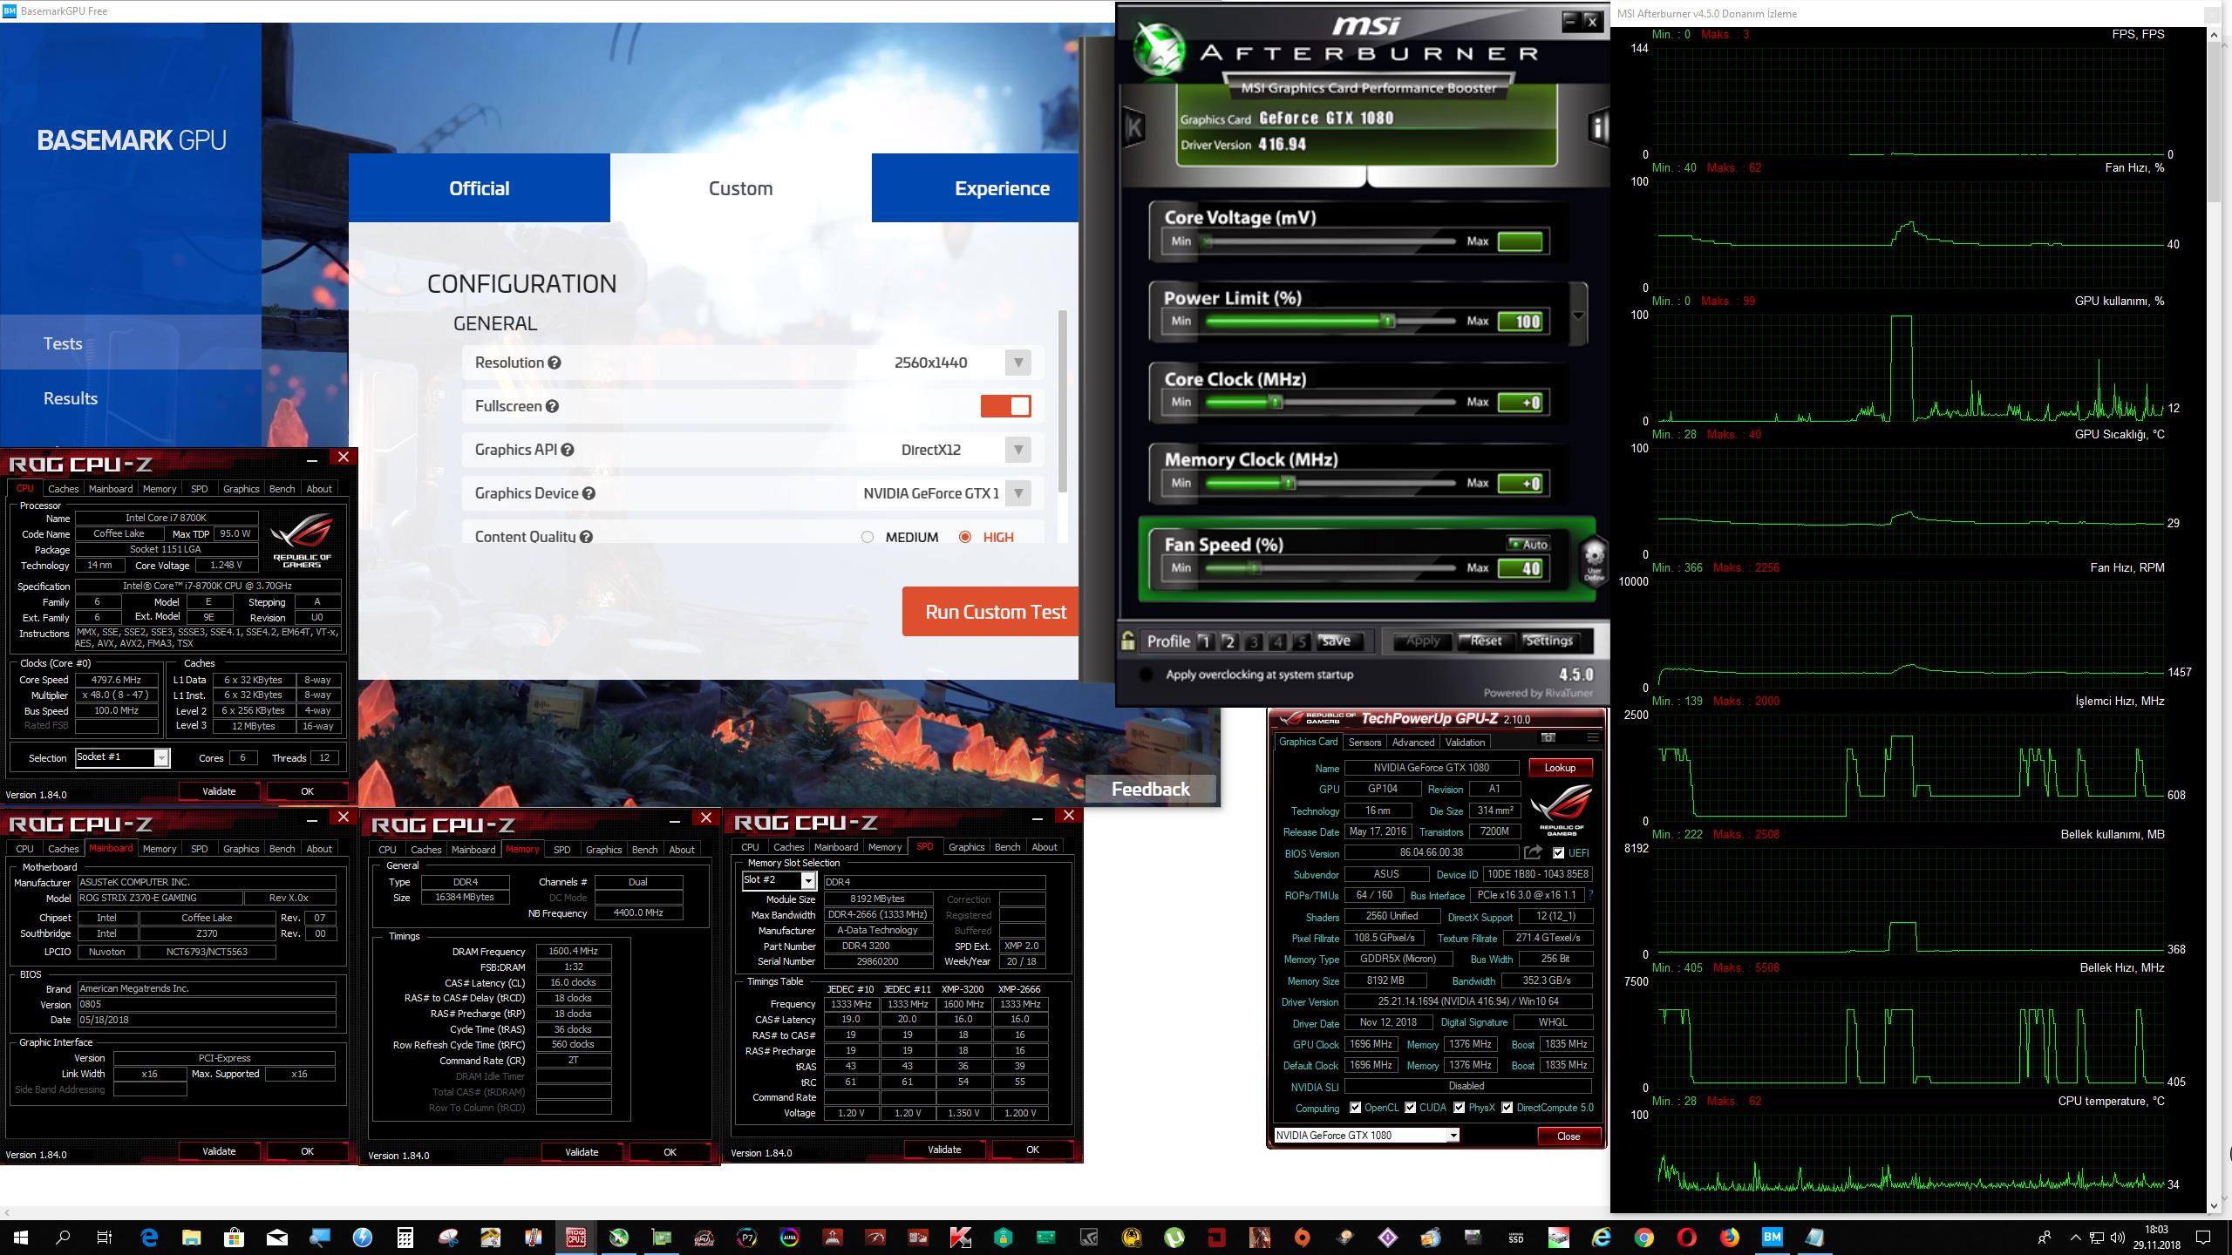Screen dimensions: 2232x1255
Task: Click Lookup button in GPU-Z
Action: 1561,768
